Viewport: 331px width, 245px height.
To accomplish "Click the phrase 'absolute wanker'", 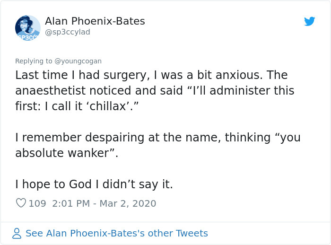I will [x=62, y=153].
